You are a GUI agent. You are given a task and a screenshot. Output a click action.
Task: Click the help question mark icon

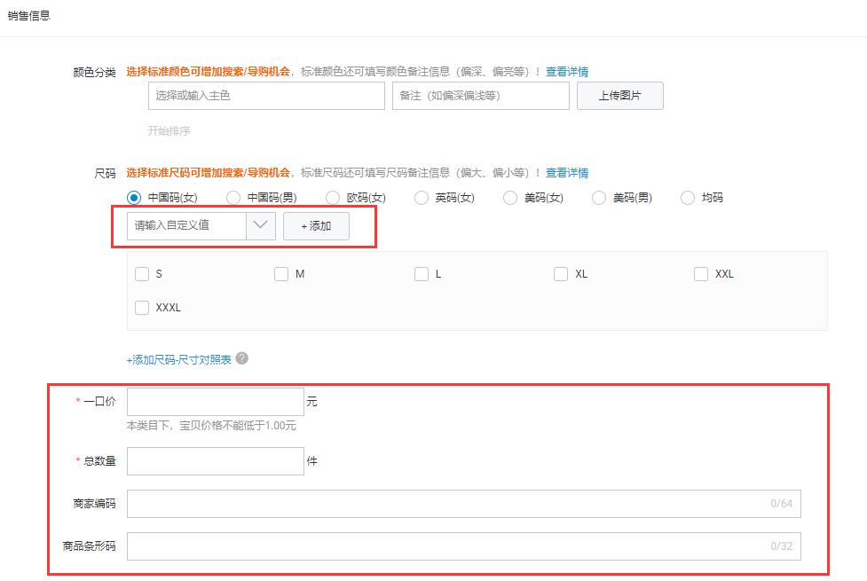pyautogui.click(x=242, y=359)
